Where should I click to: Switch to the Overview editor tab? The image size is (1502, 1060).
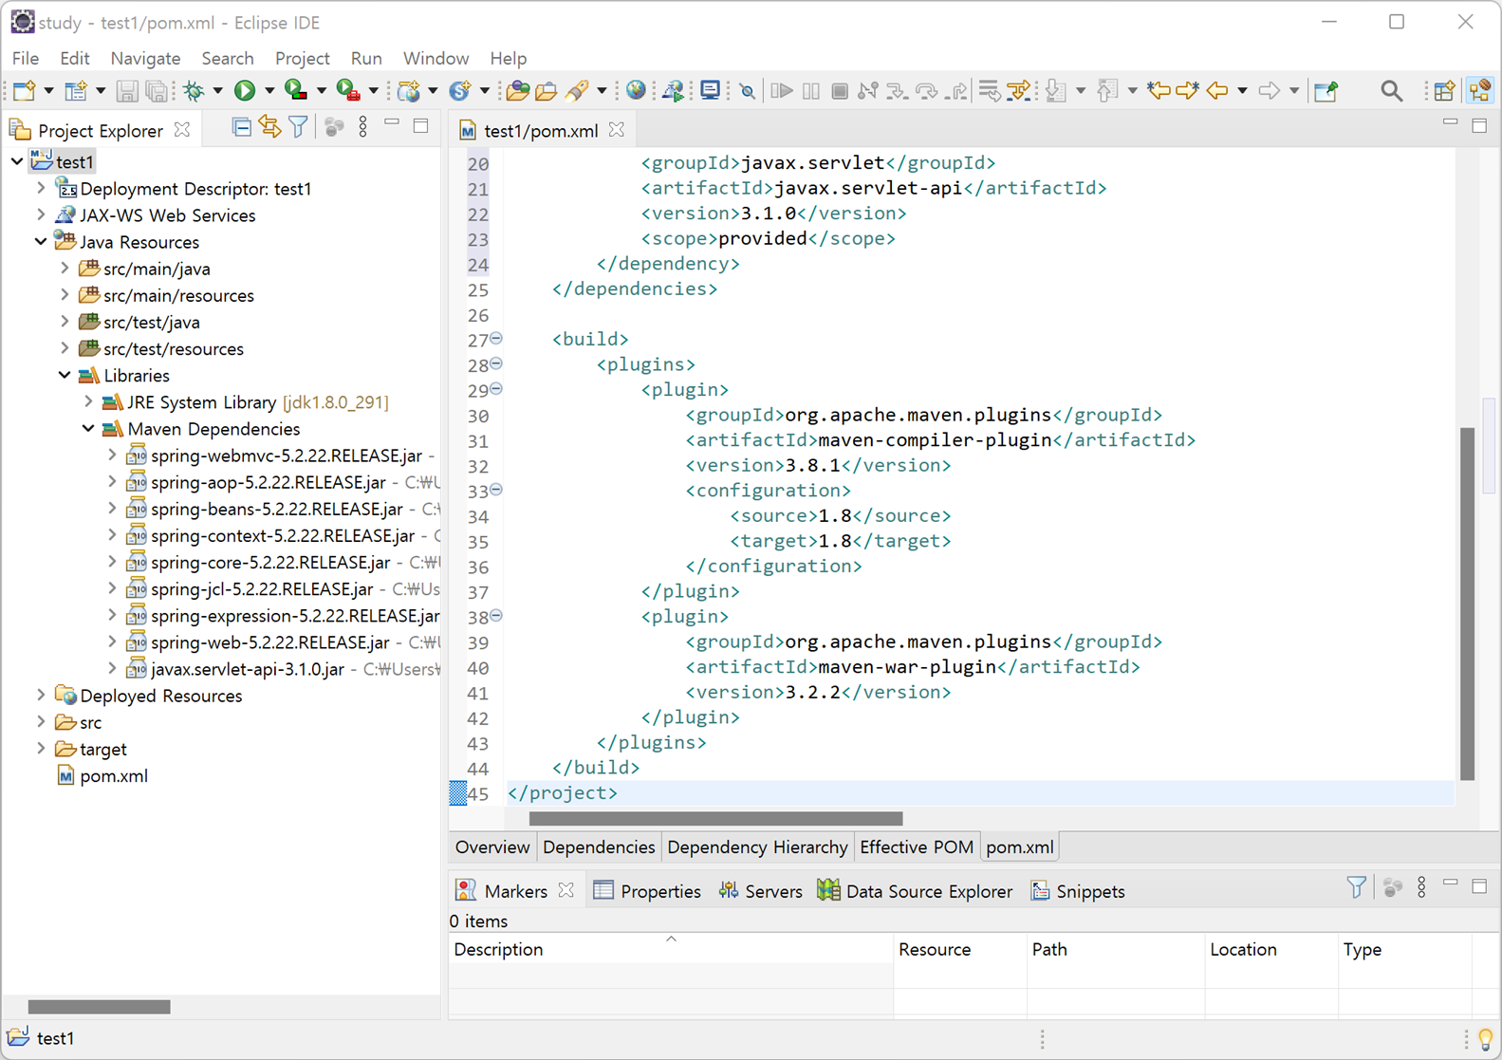click(491, 847)
